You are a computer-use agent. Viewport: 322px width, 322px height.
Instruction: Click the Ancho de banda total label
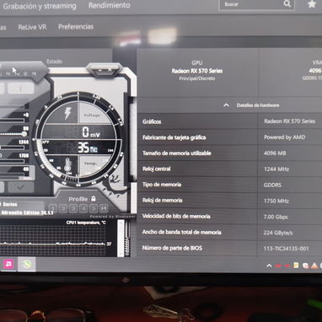pyautogui.click(x=182, y=232)
